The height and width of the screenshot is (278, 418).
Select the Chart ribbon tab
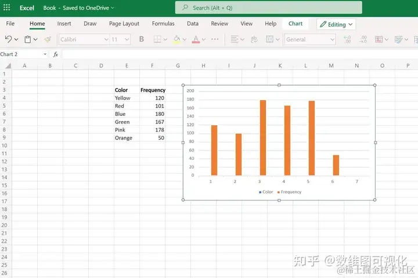coord(296,23)
